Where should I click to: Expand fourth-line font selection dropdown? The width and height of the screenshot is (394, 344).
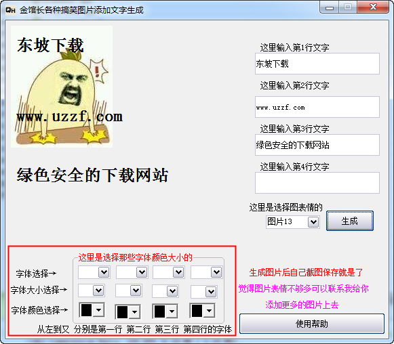coord(216,272)
